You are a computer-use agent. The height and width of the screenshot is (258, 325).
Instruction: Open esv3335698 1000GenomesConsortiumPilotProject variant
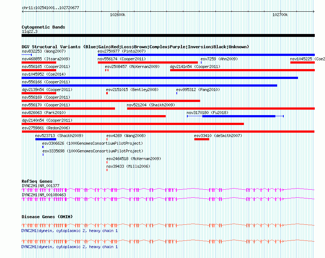click(x=93, y=151)
